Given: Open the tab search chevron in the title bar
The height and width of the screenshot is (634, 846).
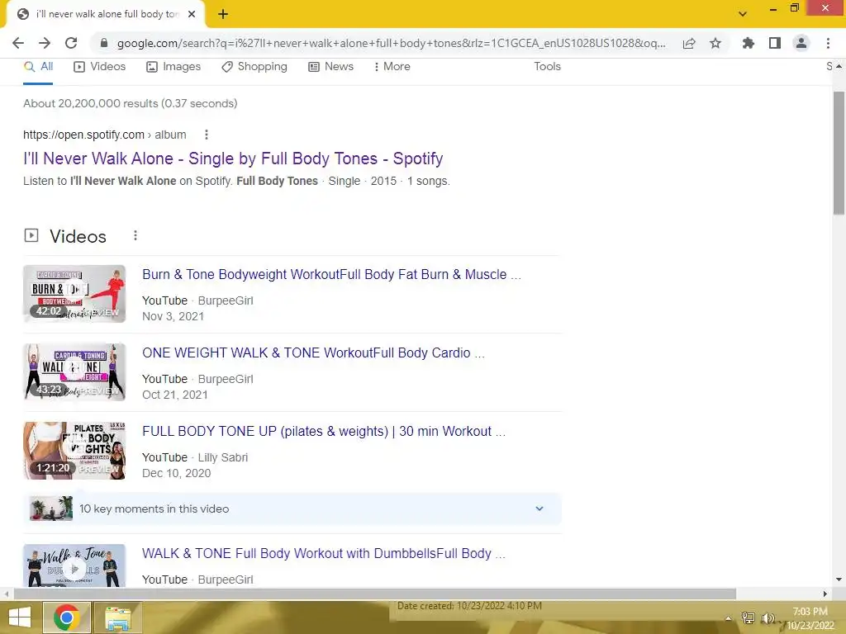Looking at the screenshot, I should [x=743, y=14].
